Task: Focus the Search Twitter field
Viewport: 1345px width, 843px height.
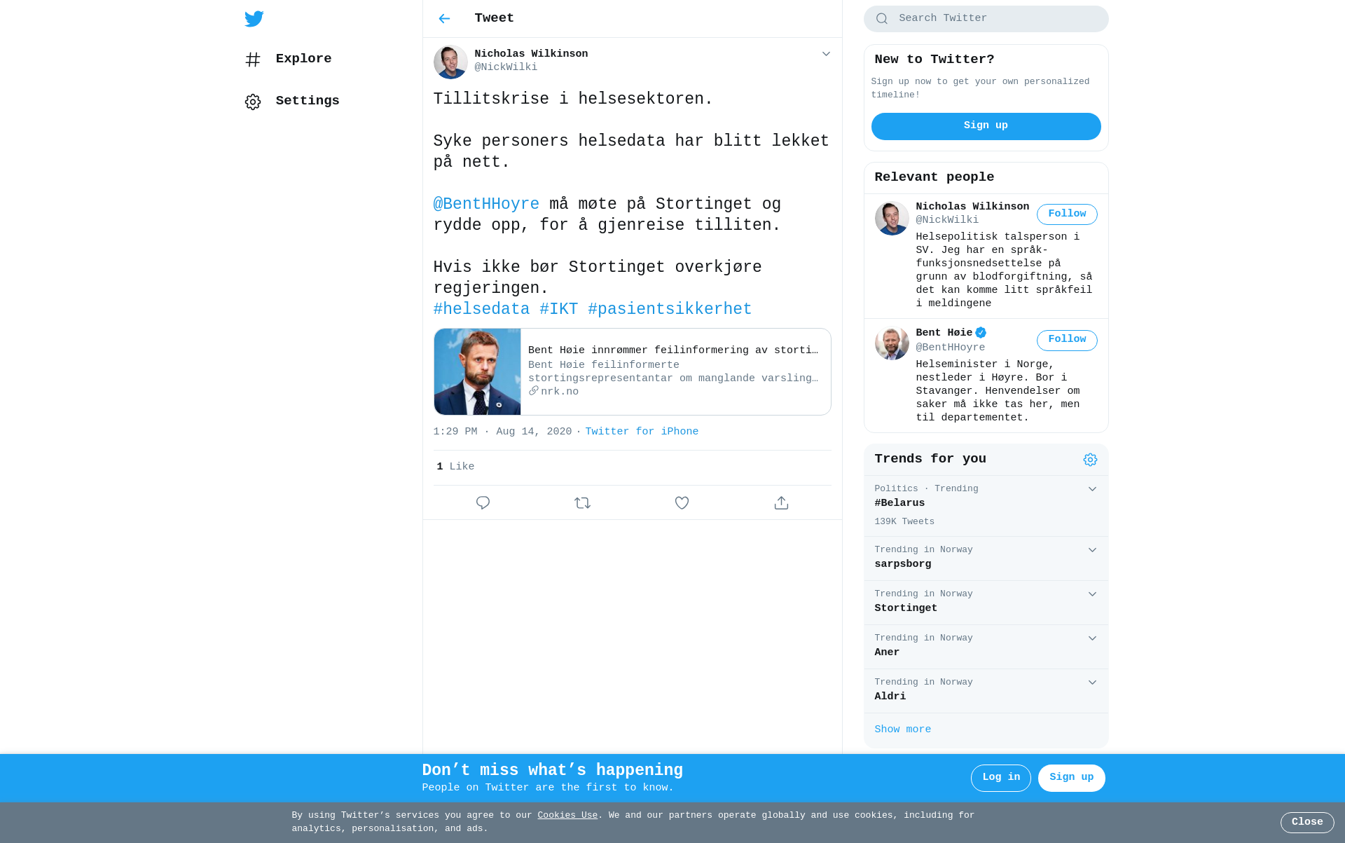Action: pos(986,19)
